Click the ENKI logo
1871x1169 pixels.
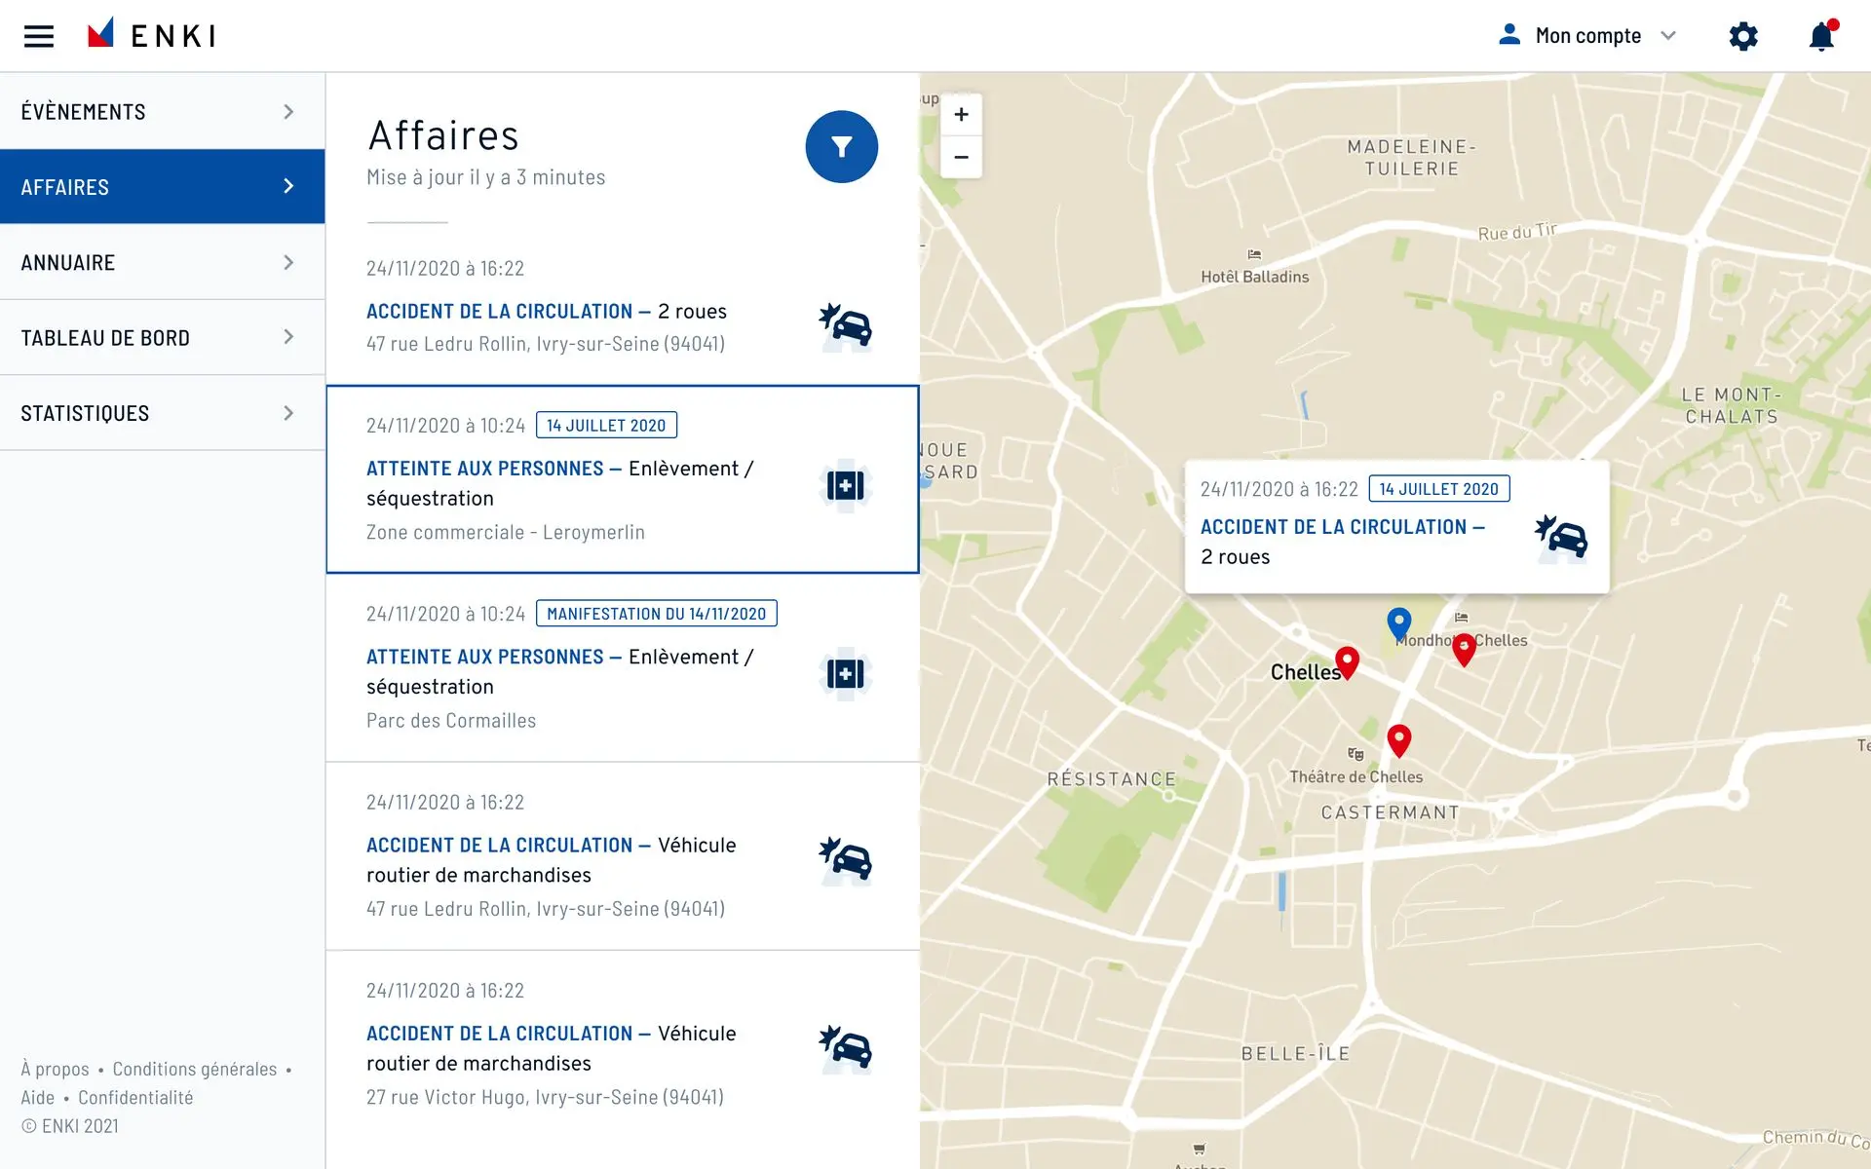(x=151, y=35)
